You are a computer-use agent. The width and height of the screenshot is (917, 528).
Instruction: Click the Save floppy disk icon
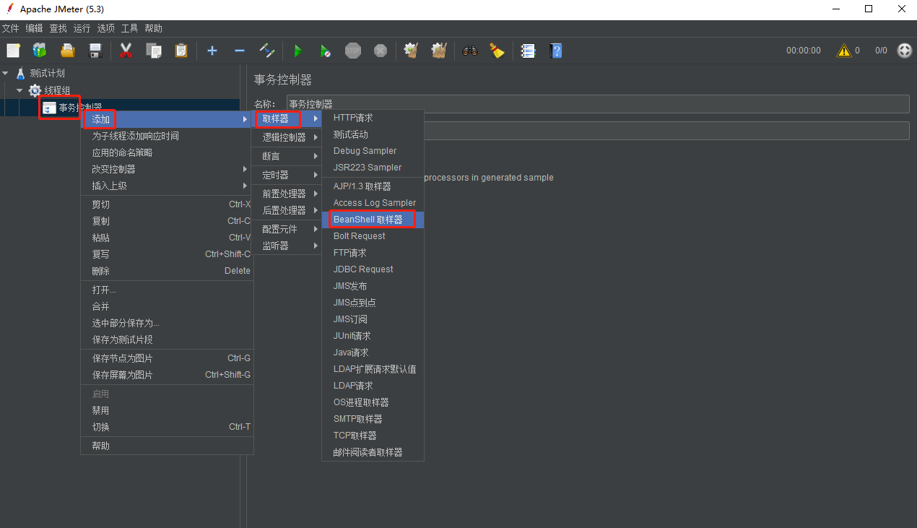click(x=95, y=51)
